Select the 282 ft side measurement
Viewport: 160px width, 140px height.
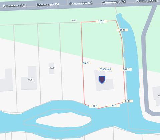85,63
